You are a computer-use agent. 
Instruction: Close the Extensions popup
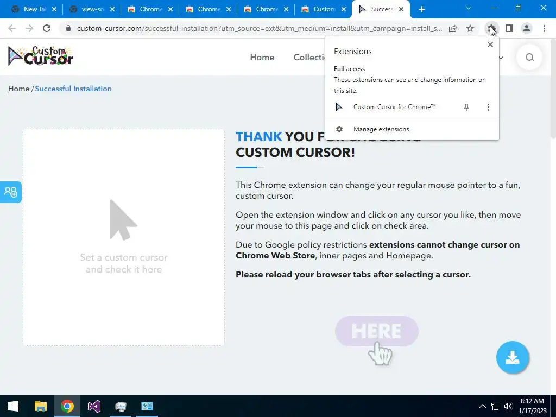tap(490, 45)
